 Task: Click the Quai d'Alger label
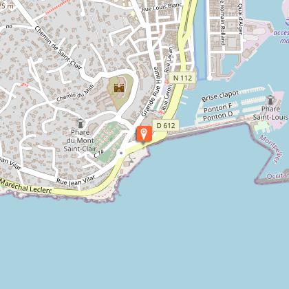(240, 19)
